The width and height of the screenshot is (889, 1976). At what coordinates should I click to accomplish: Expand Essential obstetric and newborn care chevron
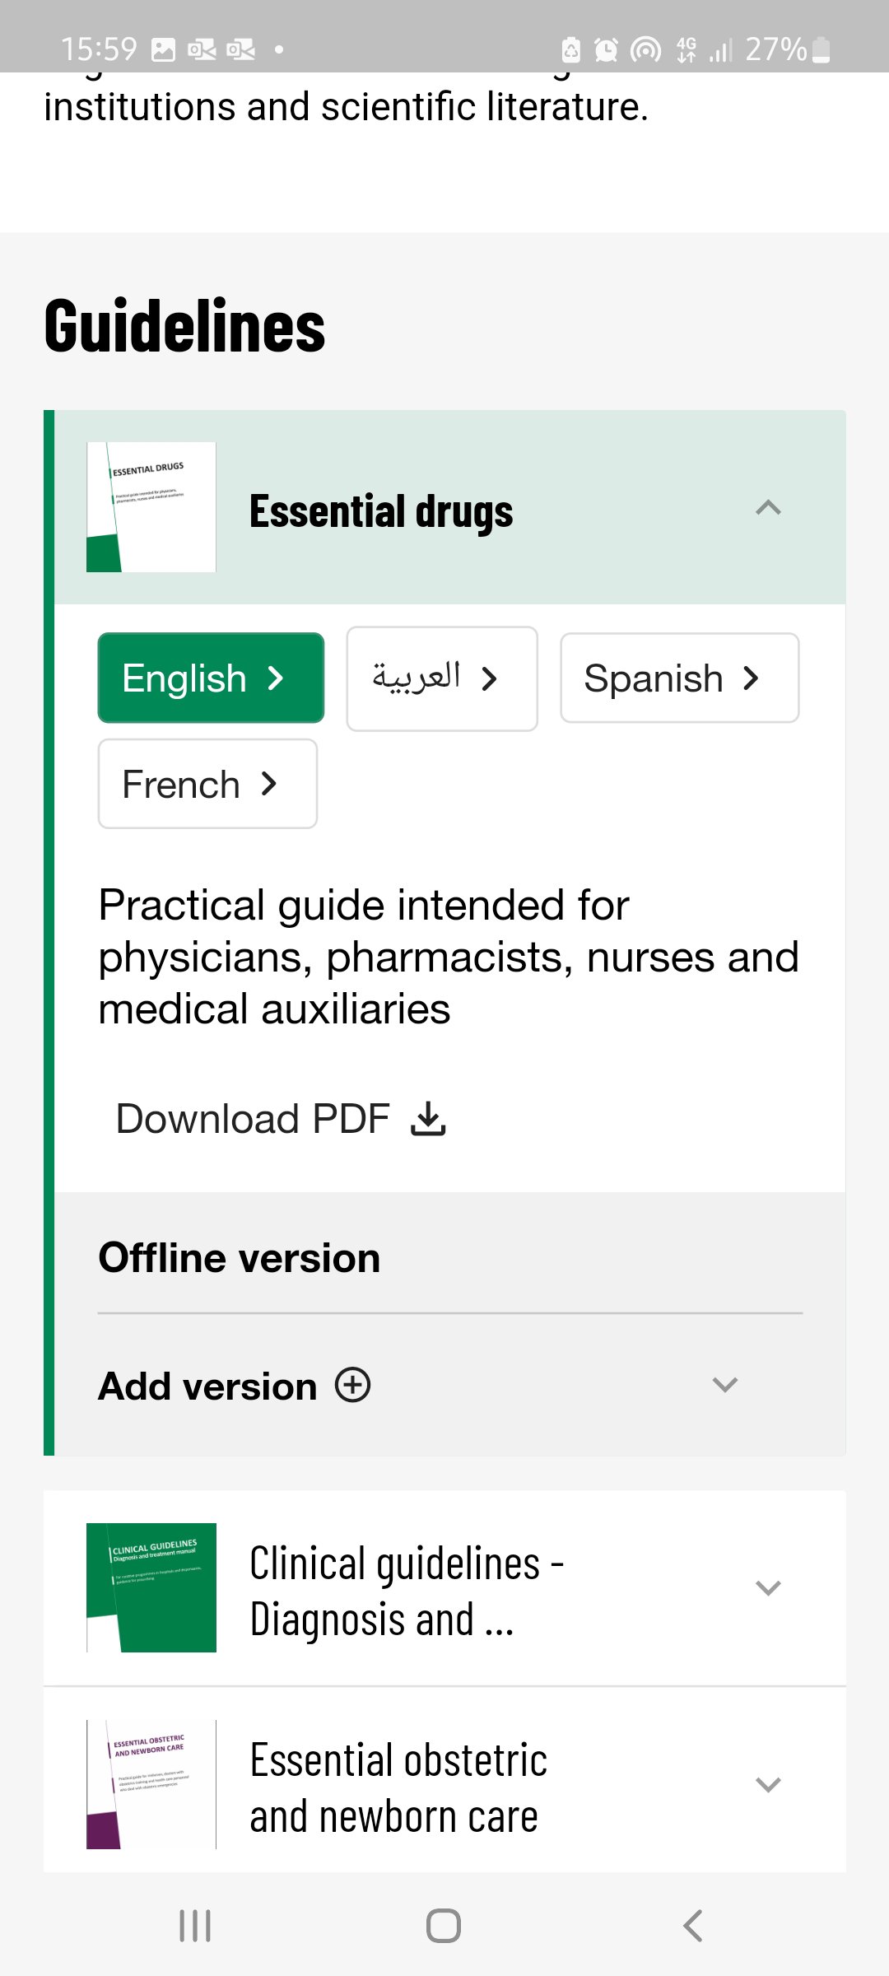pos(768,1785)
